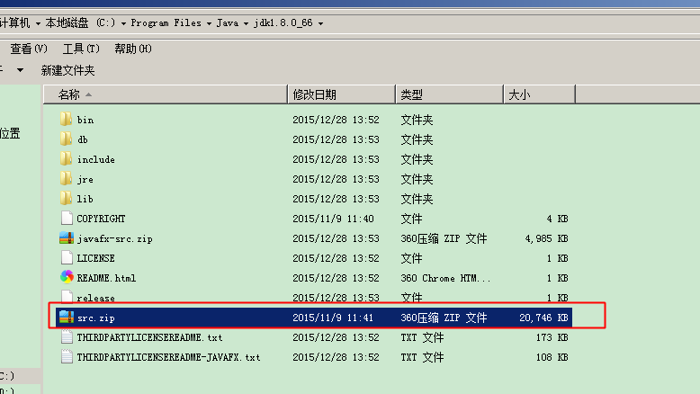The width and height of the screenshot is (700, 394).
Task: Select the README.html file name
Action: [x=106, y=278]
